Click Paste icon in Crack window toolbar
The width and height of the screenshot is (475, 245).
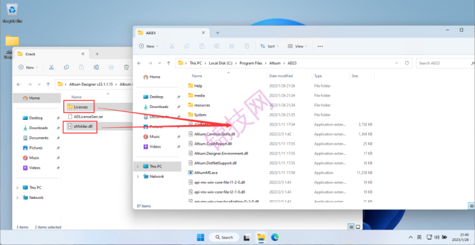(81, 67)
